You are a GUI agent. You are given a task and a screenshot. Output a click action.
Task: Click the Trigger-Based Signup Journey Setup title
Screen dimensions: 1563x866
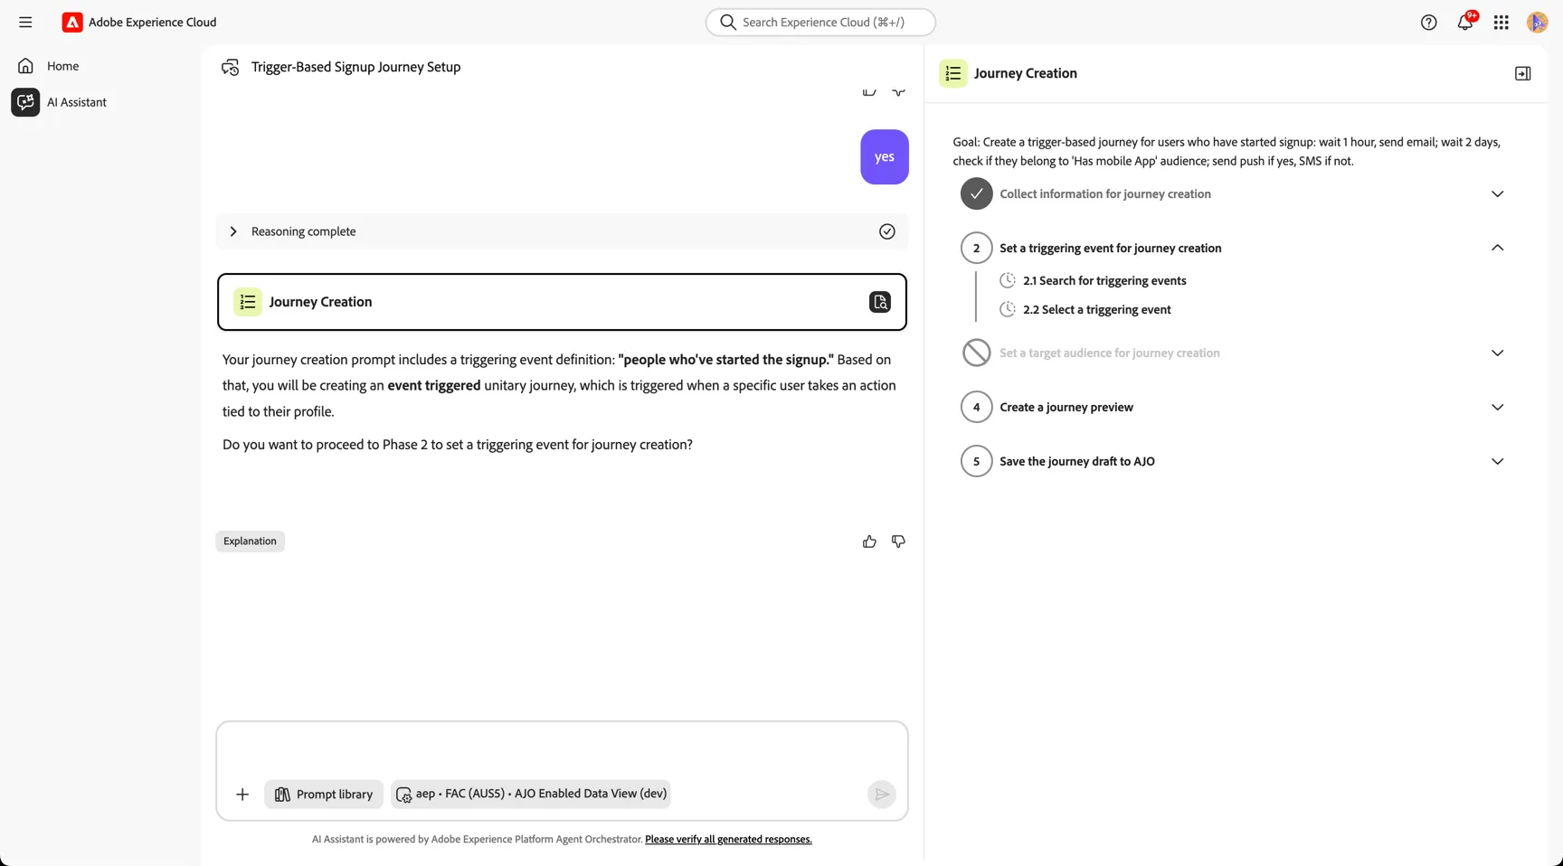[x=355, y=67]
